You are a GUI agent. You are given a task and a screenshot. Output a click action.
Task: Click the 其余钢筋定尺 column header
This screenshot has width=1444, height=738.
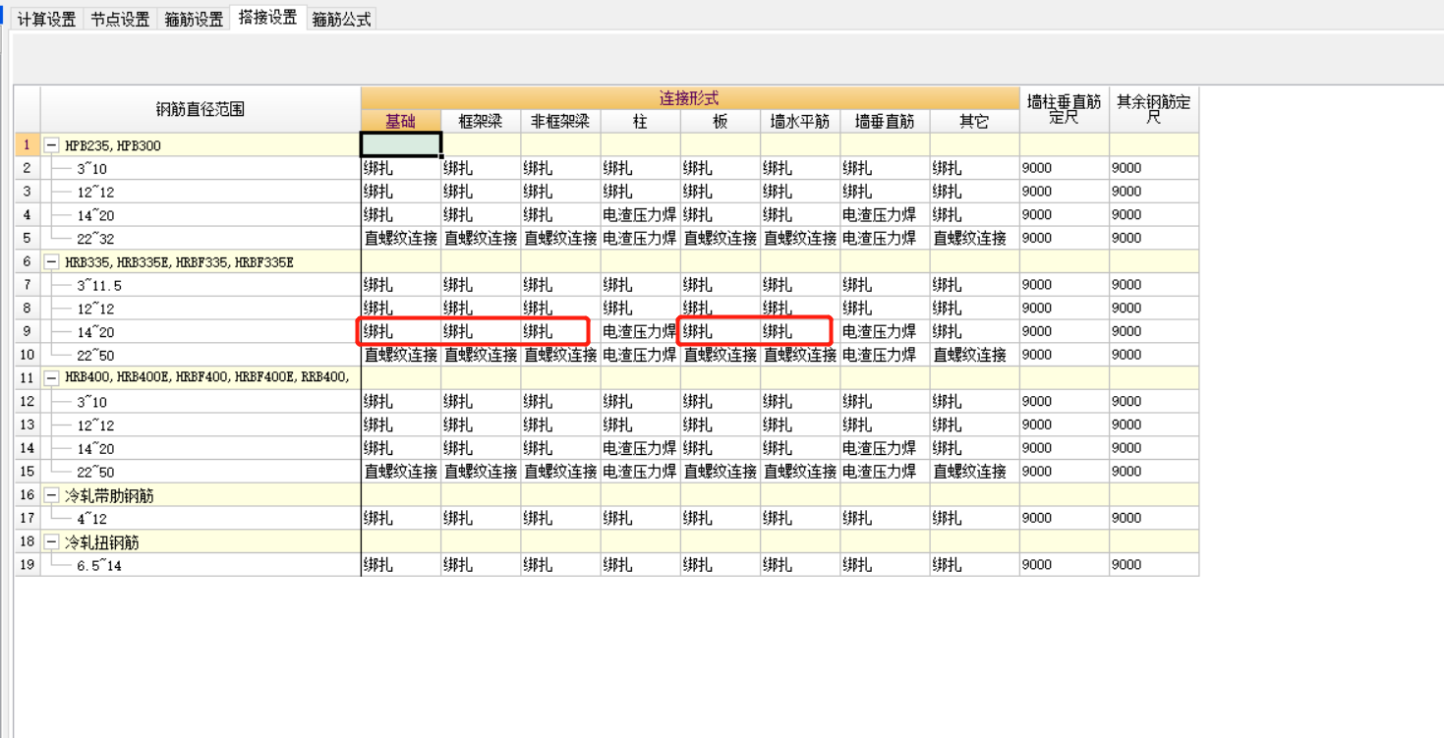click(1153, 109)
